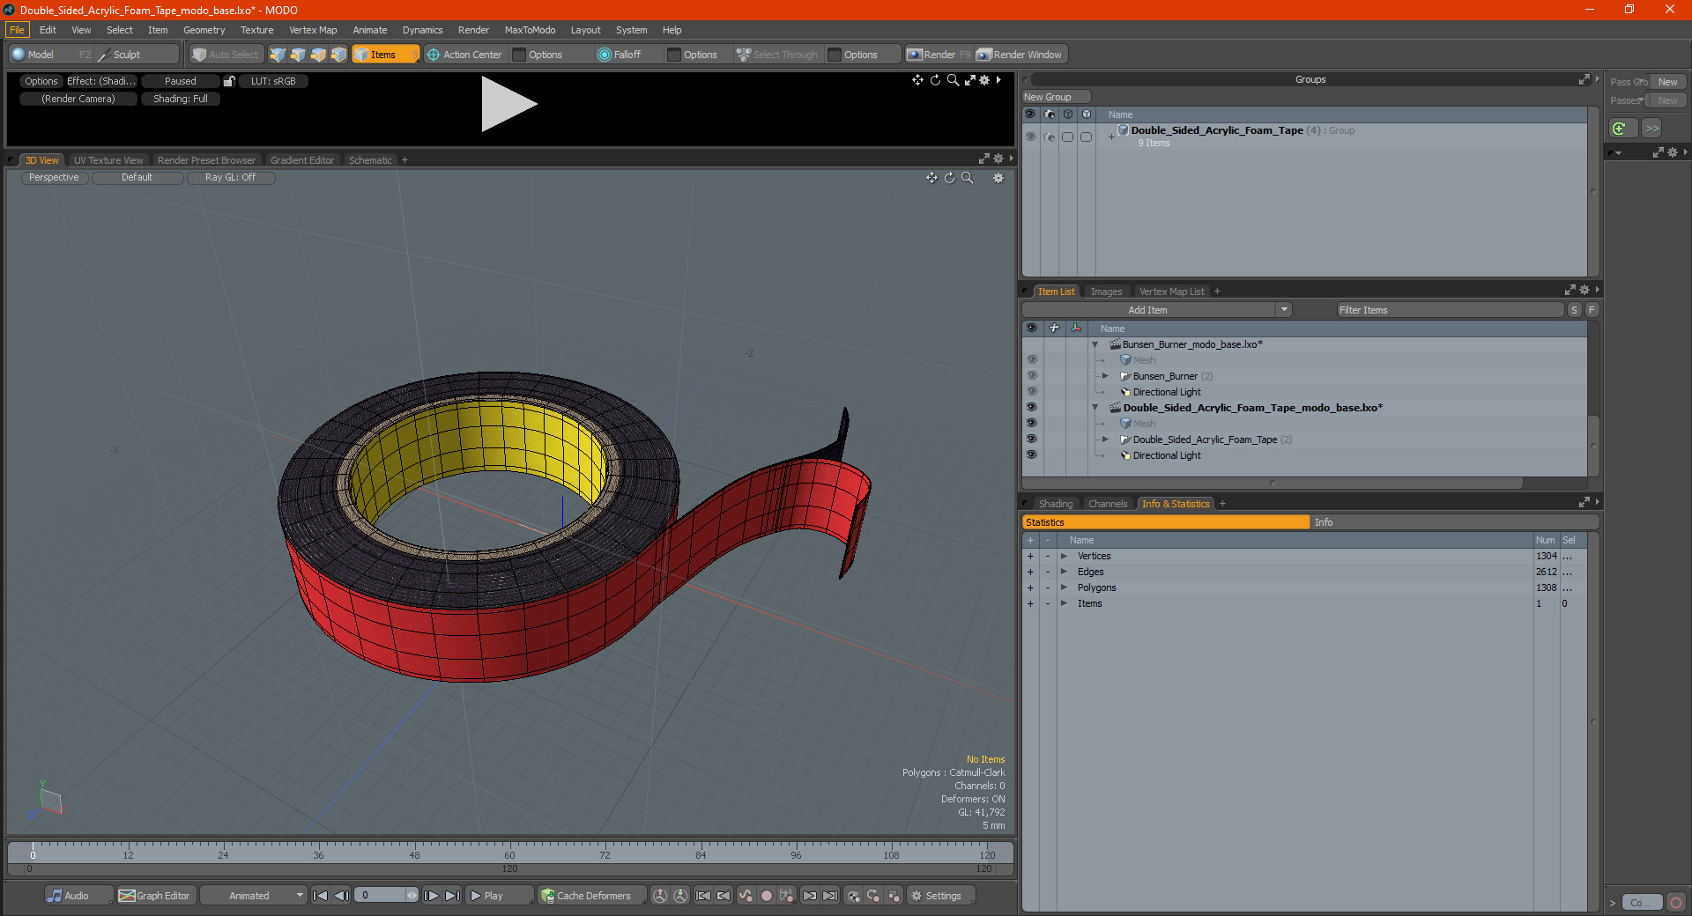Toggle visibility of Bunsen_Burner item
The image size is (1692, 916).
[x=1031, y=376]
